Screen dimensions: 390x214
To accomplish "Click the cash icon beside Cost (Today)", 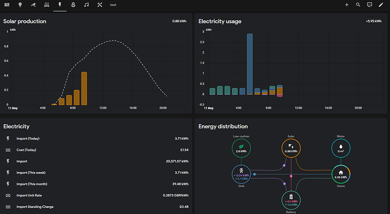I will click(x=8, y=150).
